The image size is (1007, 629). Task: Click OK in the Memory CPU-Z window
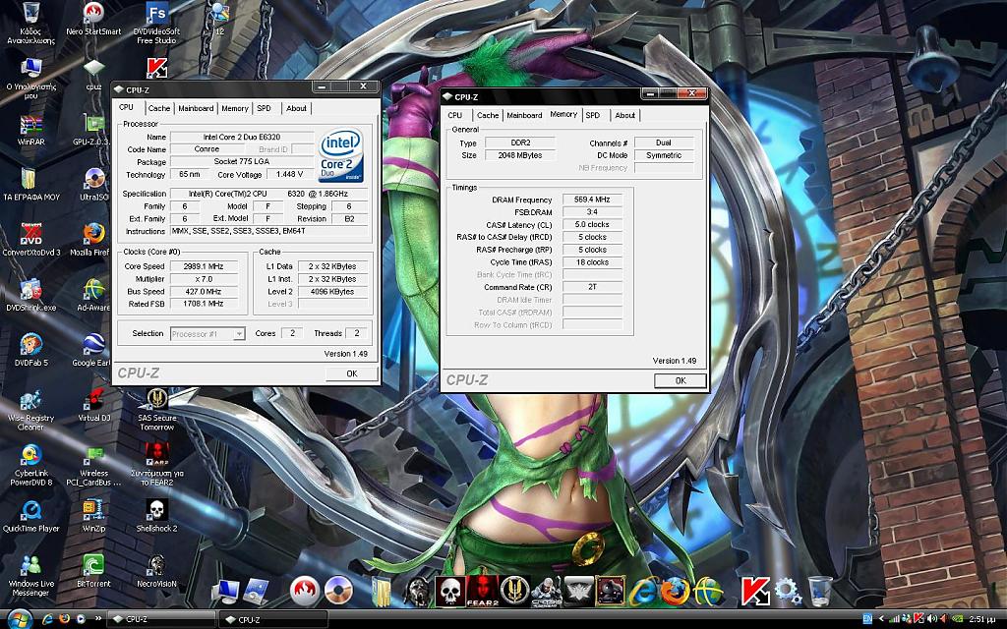click(681, 380)
